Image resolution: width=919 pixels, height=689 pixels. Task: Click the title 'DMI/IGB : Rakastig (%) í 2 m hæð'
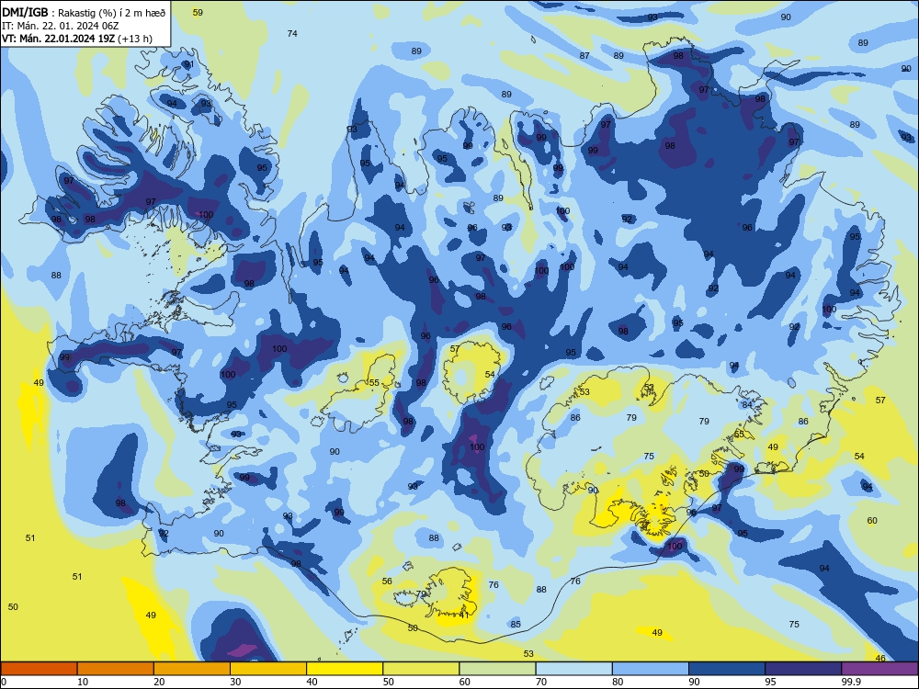click(x=84, y=12)
